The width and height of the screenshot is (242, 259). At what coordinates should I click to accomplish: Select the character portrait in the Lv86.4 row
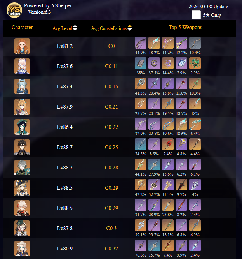tap(22, 127)
